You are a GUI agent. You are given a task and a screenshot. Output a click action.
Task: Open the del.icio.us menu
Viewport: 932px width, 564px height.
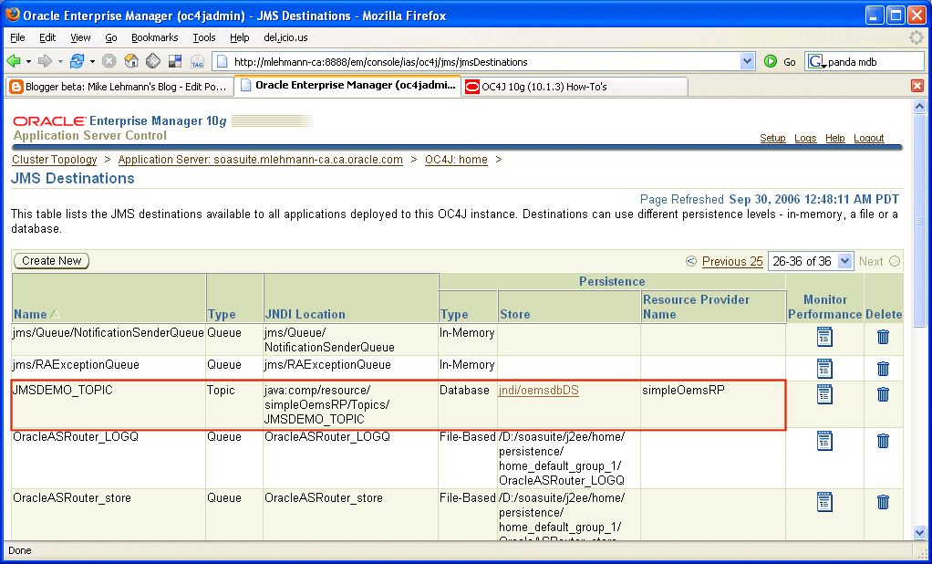286,37
